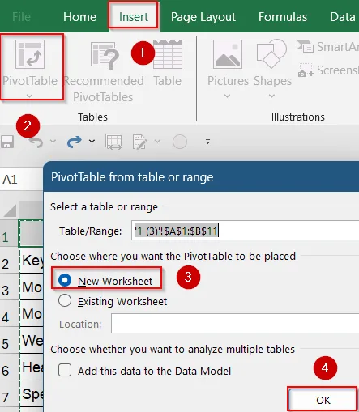Click the cell starting with 'We'
359x412 pixels.
(32, 340)
